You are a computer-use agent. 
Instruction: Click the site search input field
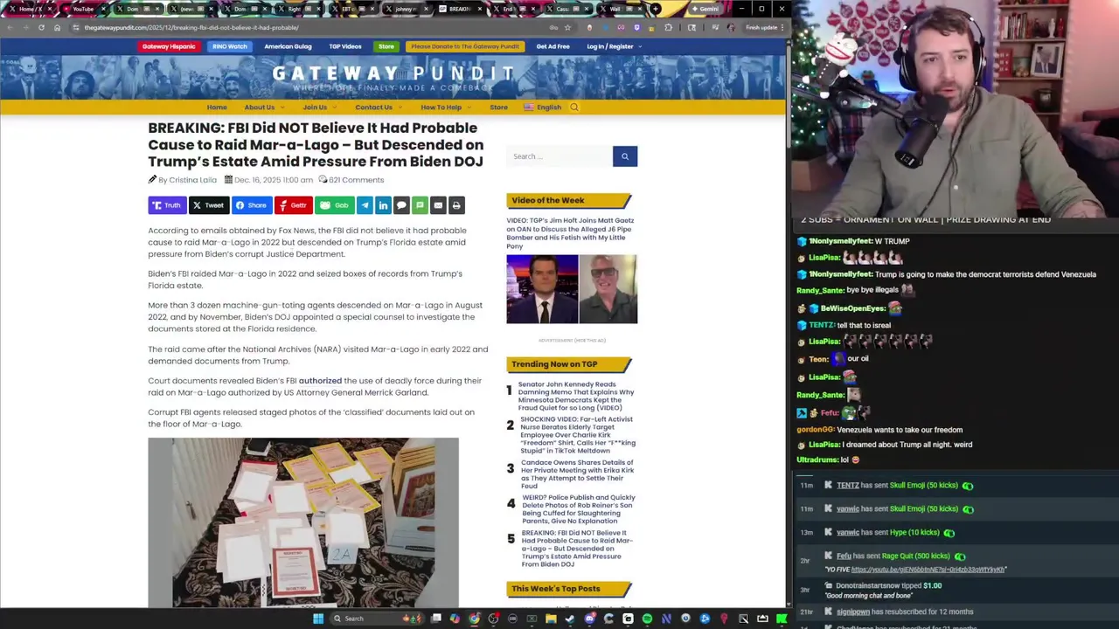559,156
